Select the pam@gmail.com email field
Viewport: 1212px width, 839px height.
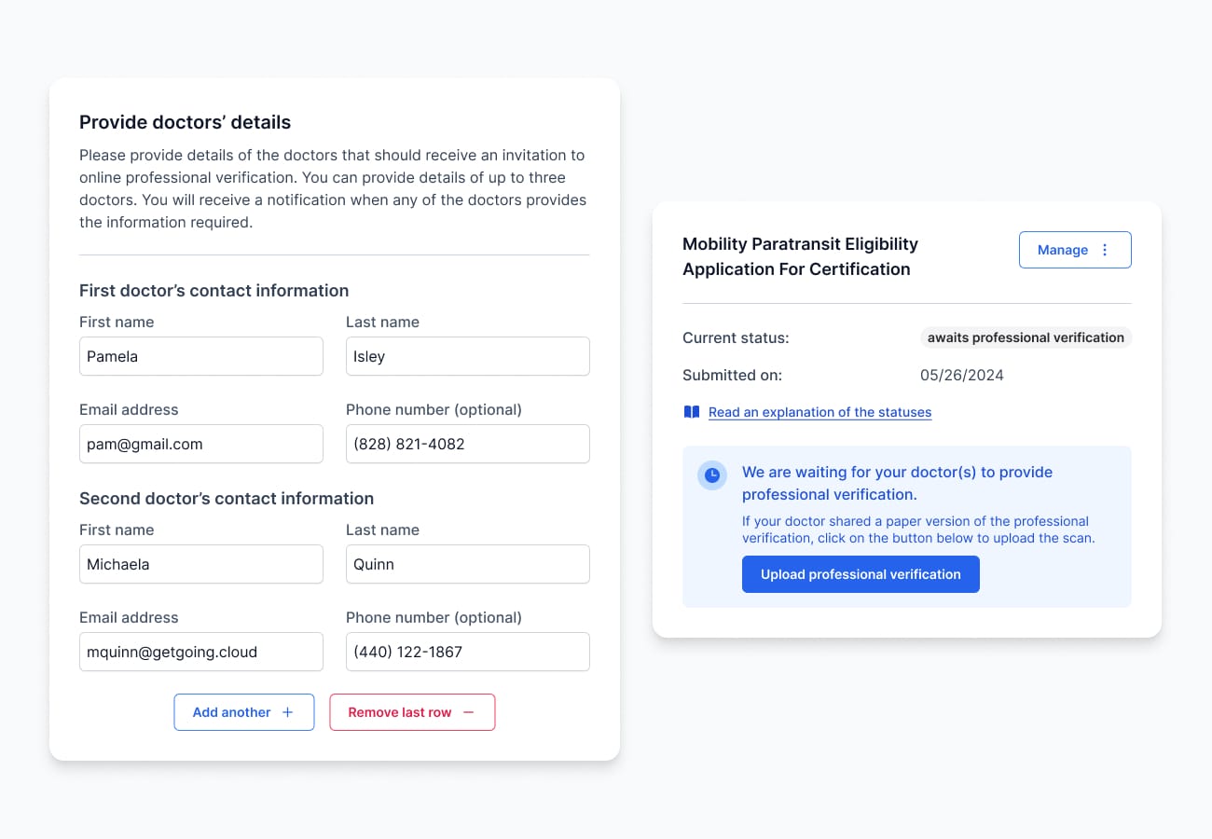click(201, 444)
